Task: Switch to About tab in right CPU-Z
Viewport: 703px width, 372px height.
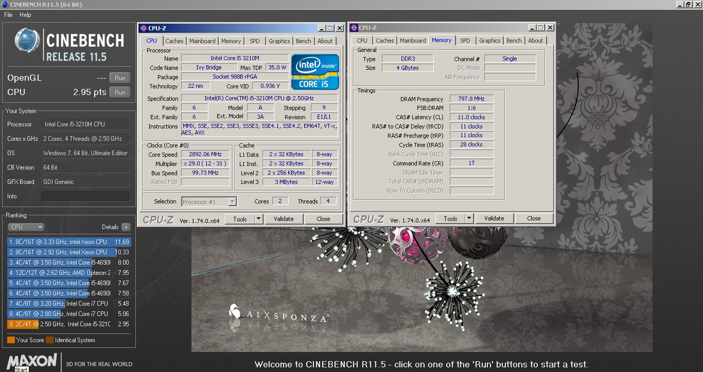Action: click(x=536, y=41)
